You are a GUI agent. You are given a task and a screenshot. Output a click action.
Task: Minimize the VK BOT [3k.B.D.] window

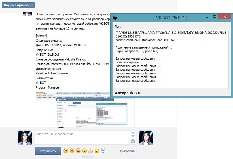pos(207,17)
